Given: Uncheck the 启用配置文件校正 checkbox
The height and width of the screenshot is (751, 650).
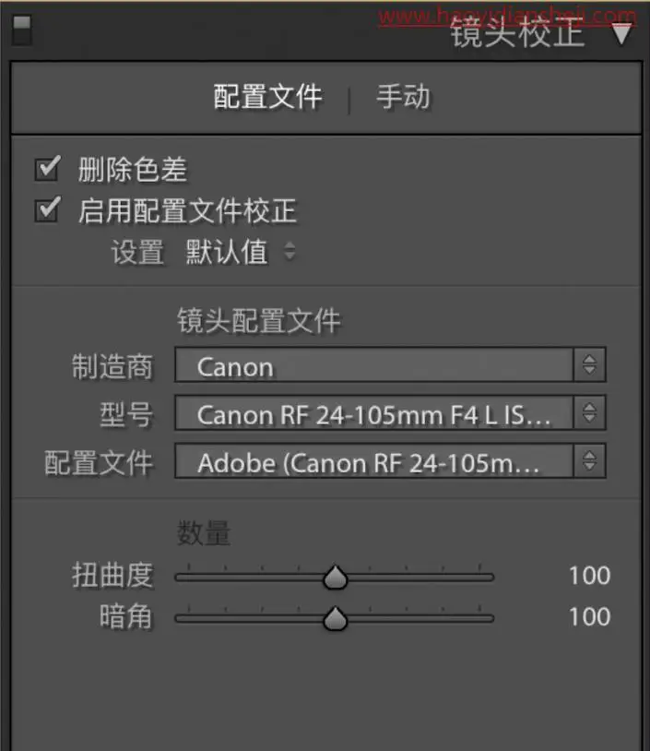Looking at the screenshot, I should [47, 209].
